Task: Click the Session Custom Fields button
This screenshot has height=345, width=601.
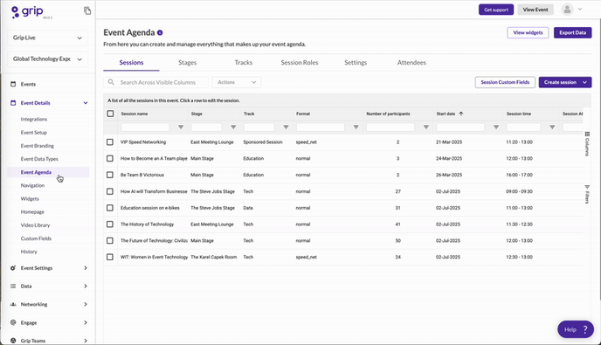Action: point(505,82)
